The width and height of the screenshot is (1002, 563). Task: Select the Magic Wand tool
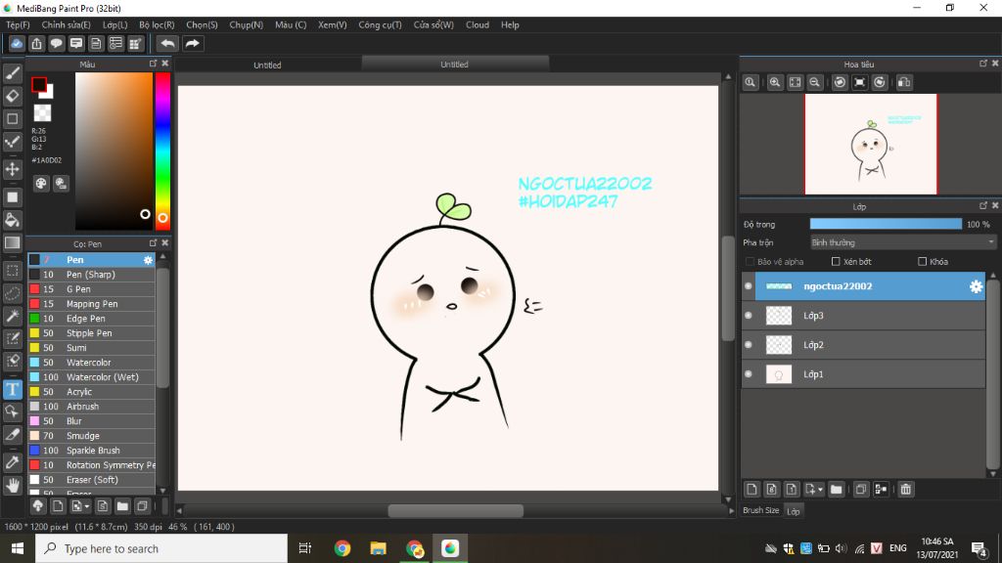[x=12, y=316]
